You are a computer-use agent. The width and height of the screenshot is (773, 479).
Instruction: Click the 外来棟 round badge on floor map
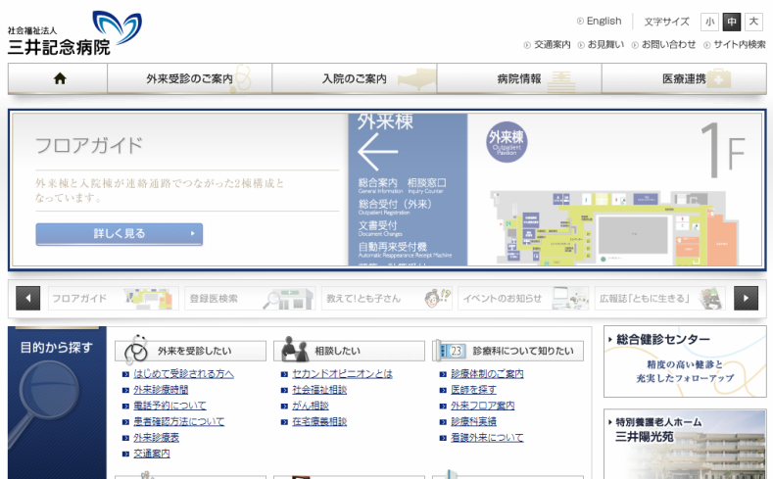(x=507, y=142)
